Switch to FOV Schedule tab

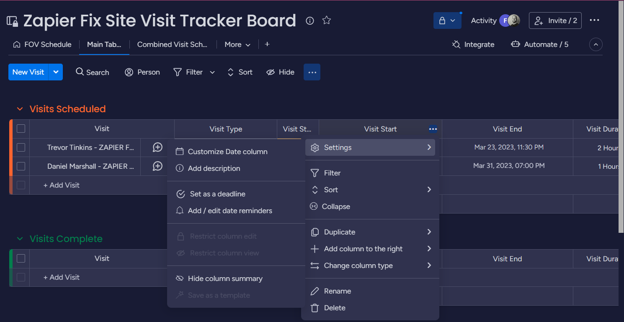42,44
